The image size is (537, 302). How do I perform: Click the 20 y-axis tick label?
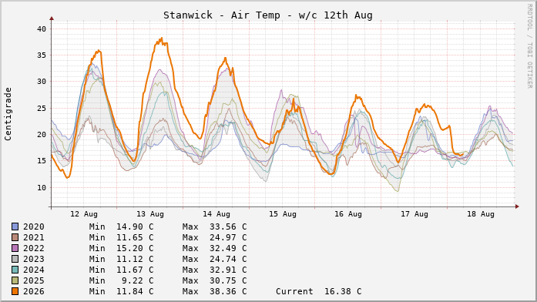click(42, 135)
